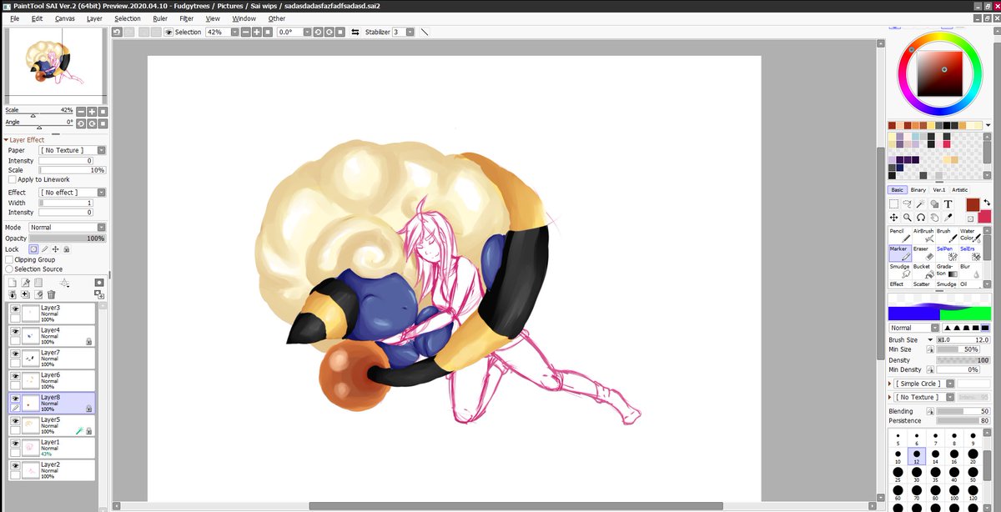
Task: Enable the Selection Source option
Action: click(x=9, y=269)
